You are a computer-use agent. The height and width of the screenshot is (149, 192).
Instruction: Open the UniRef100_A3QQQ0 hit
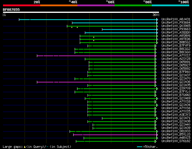pyautogui.click(x=176, y=33)
